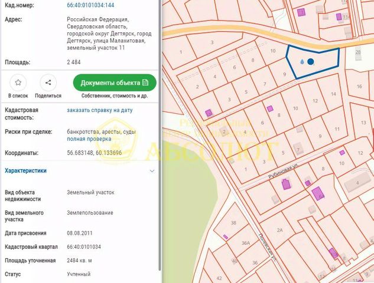Click the blue dot marker in selected parcel
Image resolution: width=374 pixels, height=283 pixels.
(x=310, y=62)
